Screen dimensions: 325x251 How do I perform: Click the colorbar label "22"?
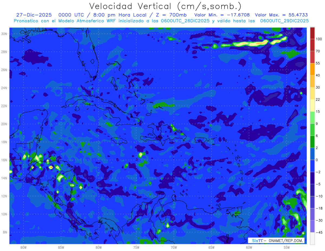point(318,99)
